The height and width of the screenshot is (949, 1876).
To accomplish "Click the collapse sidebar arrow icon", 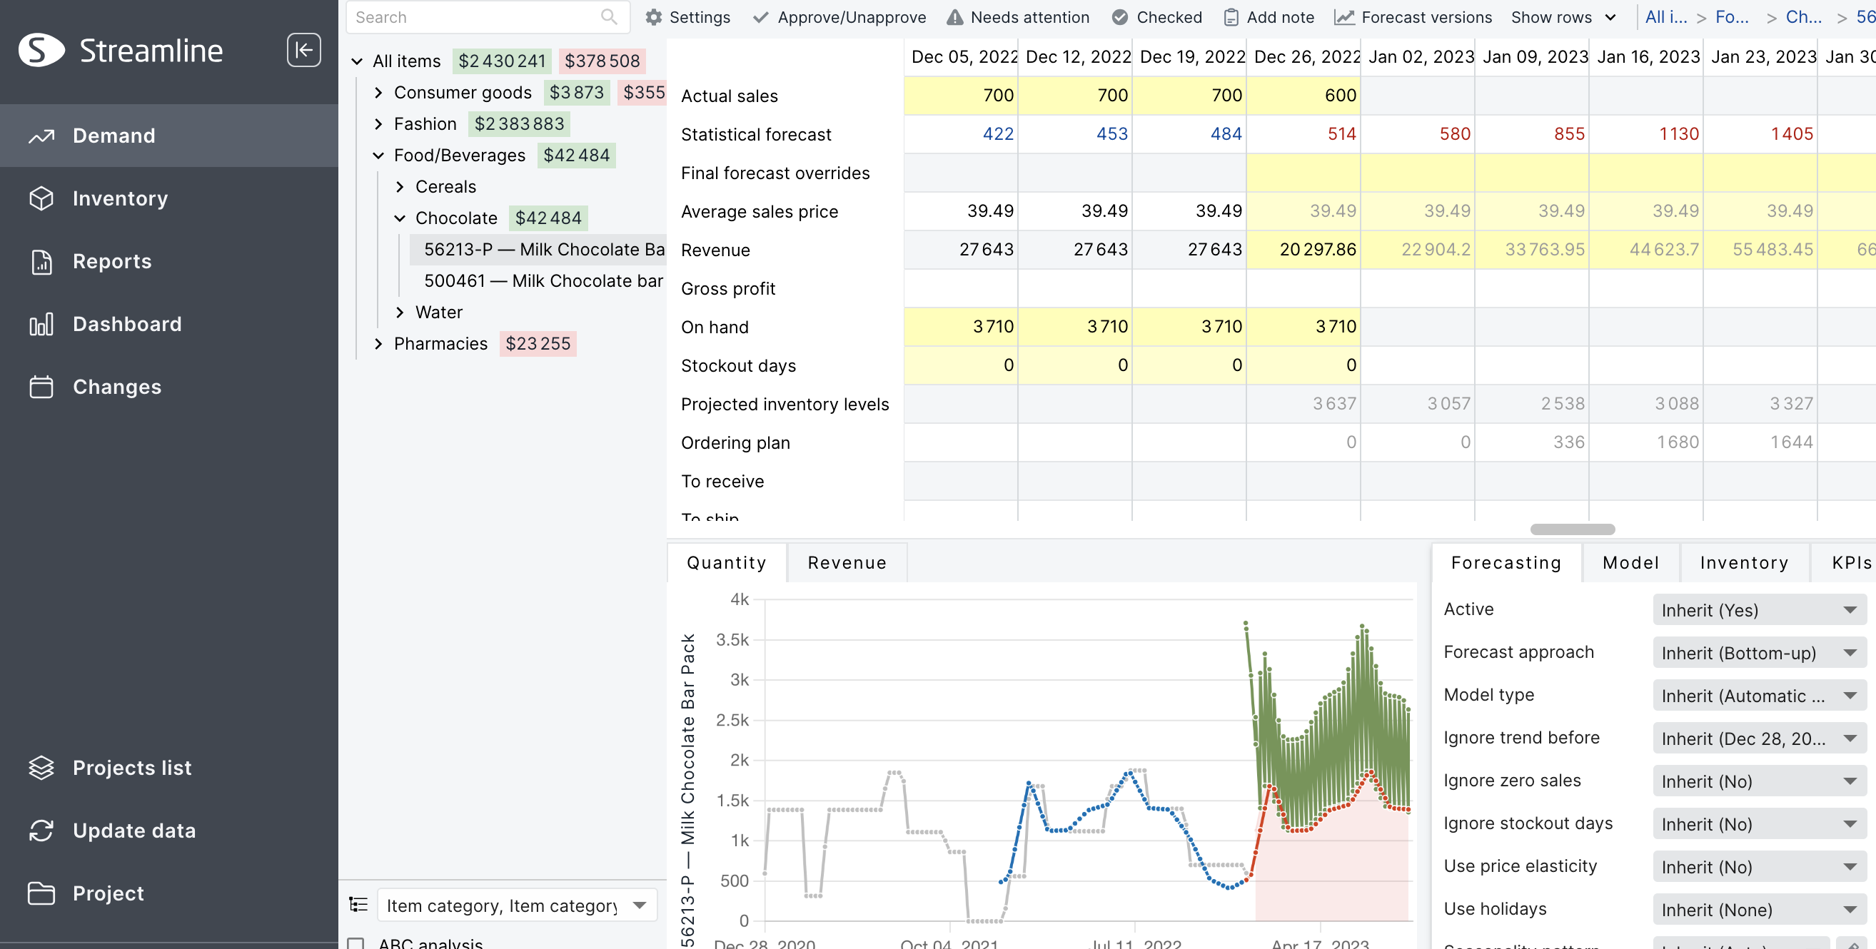I will (x=303, y=50).
